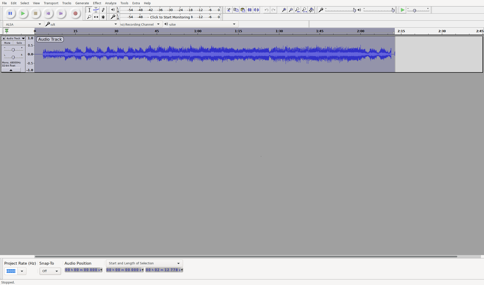The image size is (484, 285).
Task: Click the Audio Position time field
Action: coord(83,270)
